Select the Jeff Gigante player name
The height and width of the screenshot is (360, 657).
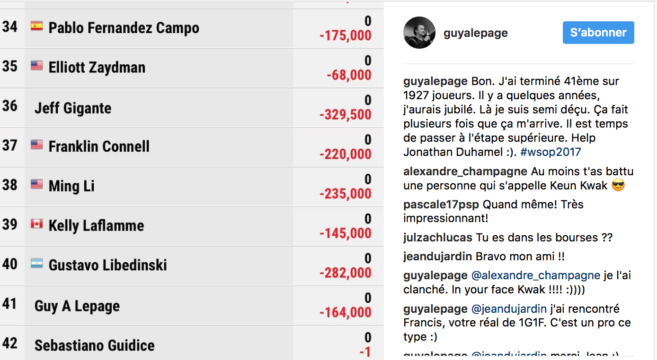tap(73, 108)
